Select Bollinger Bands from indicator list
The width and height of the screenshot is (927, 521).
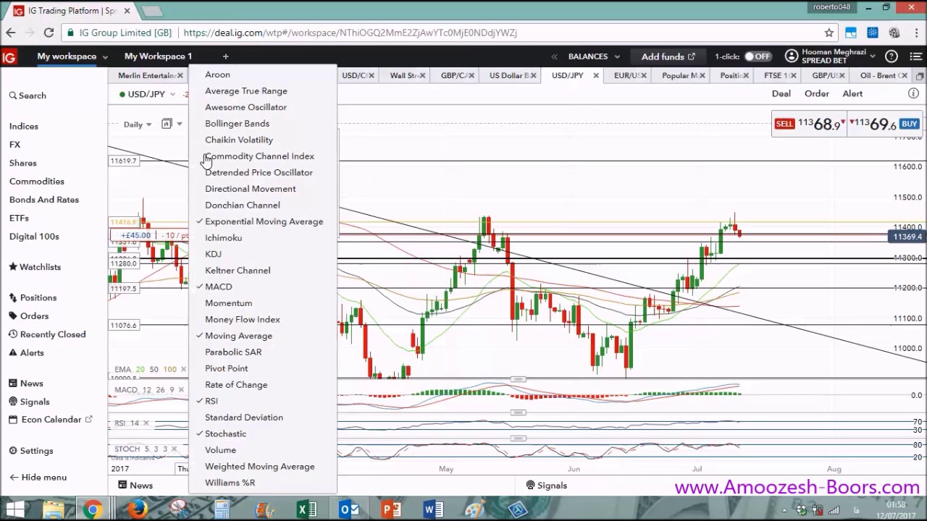237,124
